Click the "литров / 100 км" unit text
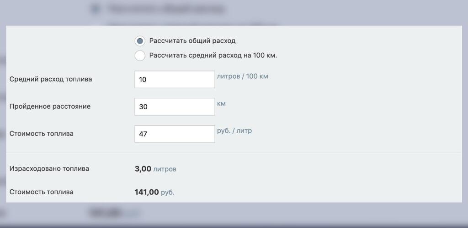Image resolution: width=468 pixels, height=228 pixels. 242,76
